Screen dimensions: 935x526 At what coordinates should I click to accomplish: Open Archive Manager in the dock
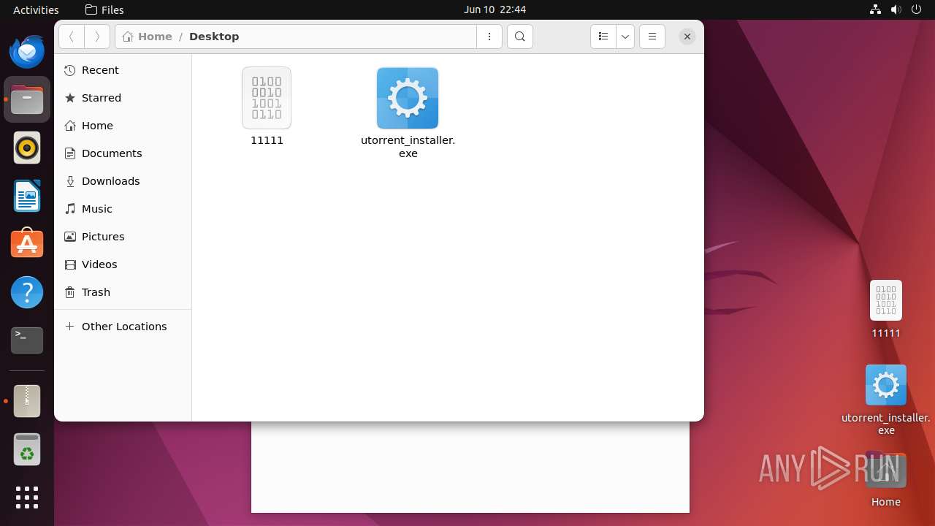tap(27, 401)
